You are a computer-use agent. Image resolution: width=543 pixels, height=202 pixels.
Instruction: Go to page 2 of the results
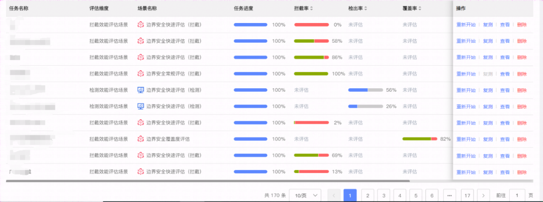point(368,195)
